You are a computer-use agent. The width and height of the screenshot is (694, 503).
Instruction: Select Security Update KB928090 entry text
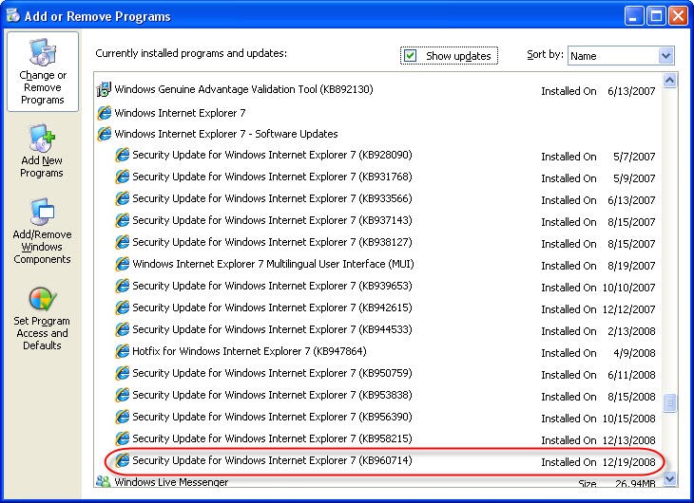click(272, 155)
